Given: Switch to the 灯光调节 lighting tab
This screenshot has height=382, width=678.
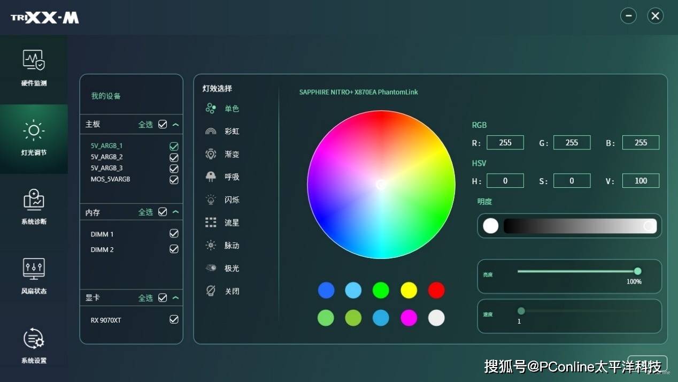Looking at the screenshot, I should click(34, 138).
